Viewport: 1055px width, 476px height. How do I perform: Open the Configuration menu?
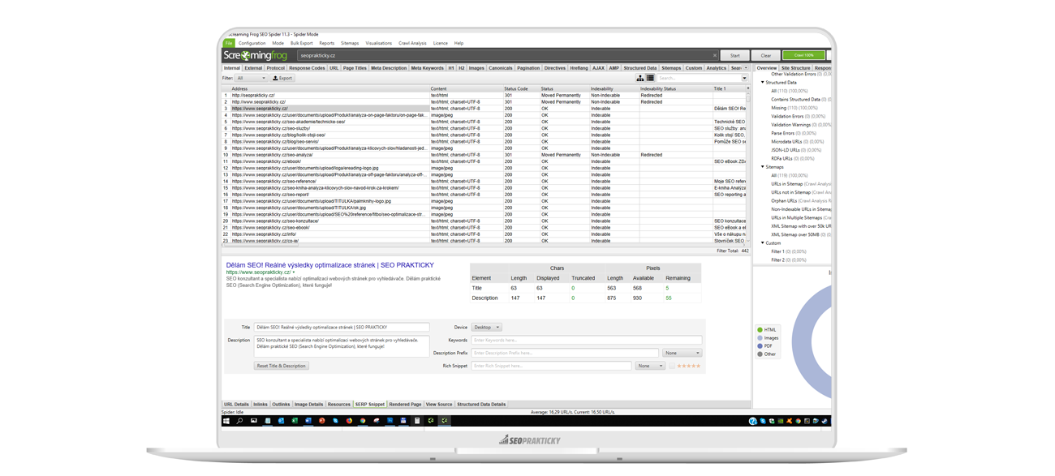pos(252,43)
